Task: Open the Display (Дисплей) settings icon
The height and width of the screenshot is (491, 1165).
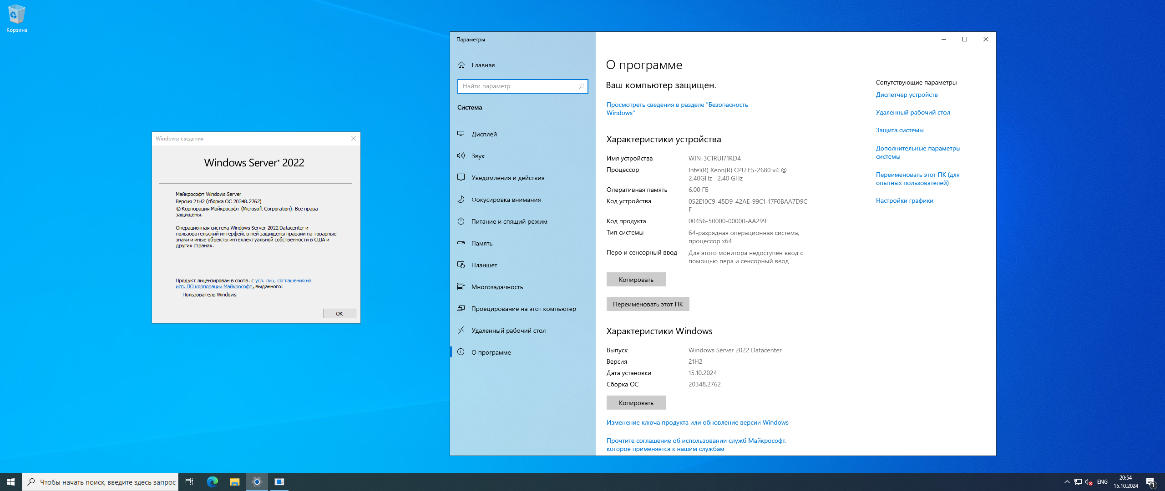Action: coord(461,134)
